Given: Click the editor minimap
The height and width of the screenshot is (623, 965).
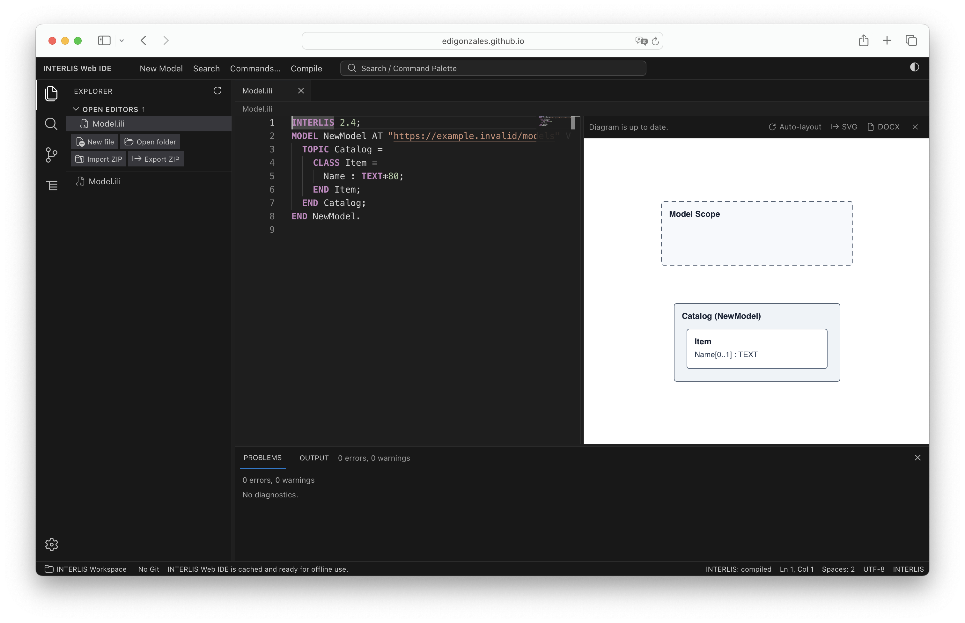Looking at the screenshot, I should click(x=554, y=121).
